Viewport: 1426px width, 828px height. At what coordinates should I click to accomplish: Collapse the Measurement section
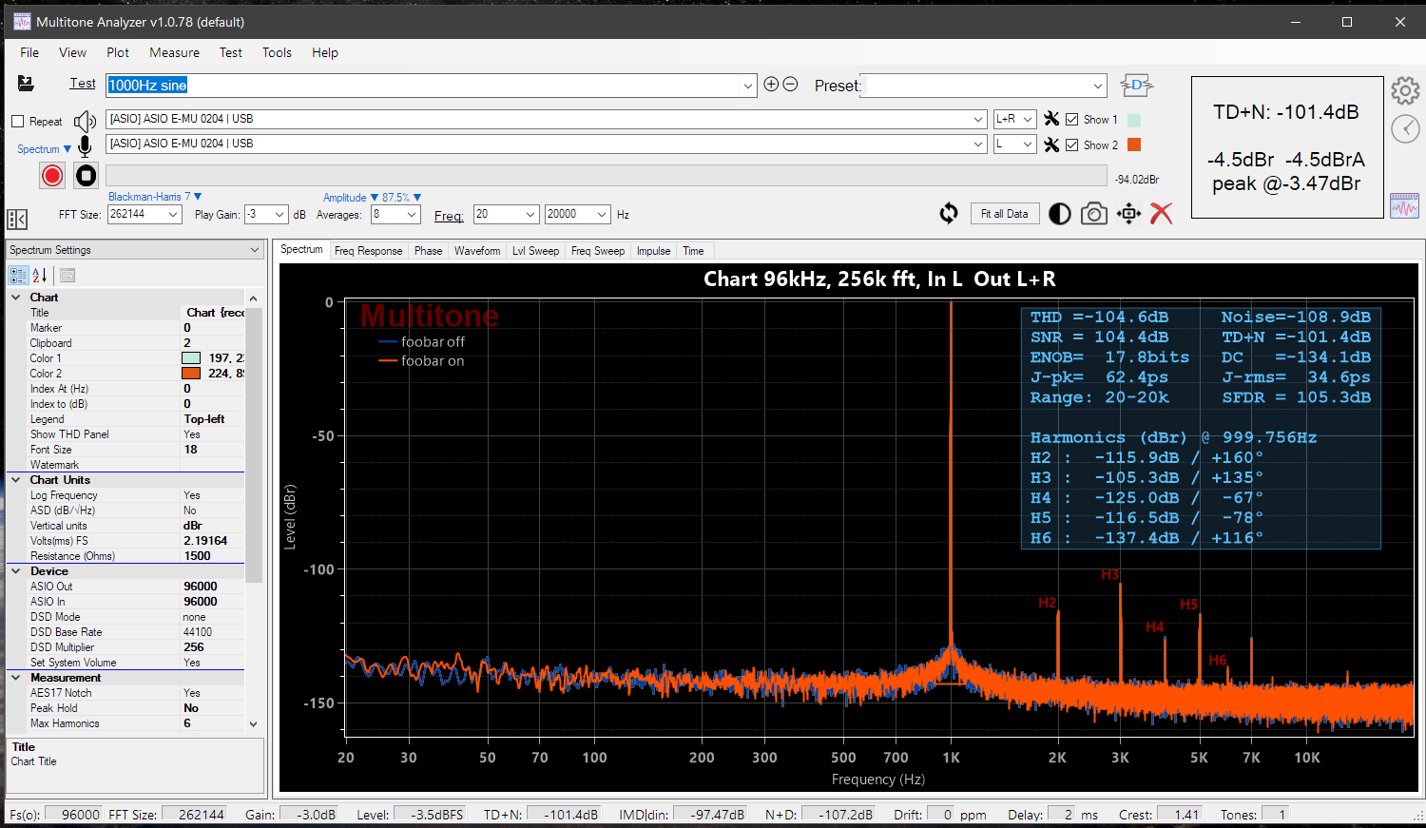[x=16, y=678]
